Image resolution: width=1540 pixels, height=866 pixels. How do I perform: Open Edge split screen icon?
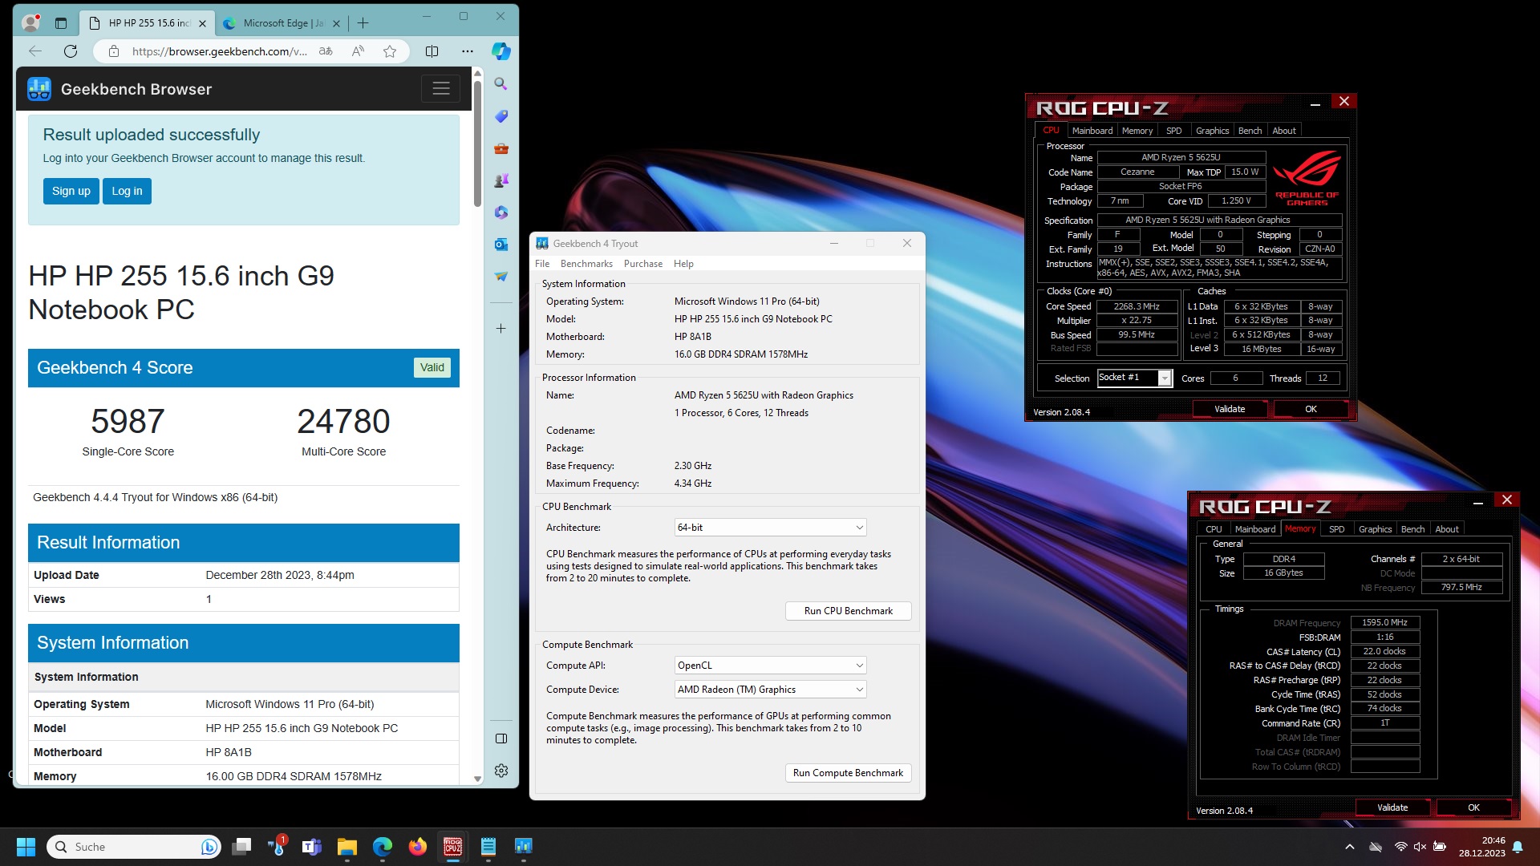432,51
